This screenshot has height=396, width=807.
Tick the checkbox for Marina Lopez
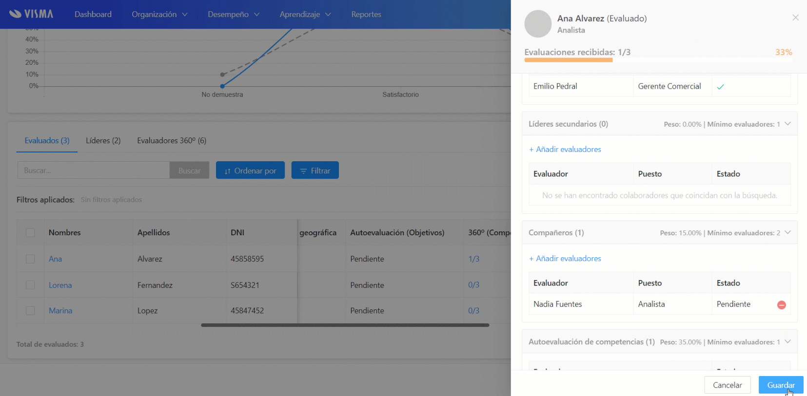pyautogui.click(x=30, y=311)
